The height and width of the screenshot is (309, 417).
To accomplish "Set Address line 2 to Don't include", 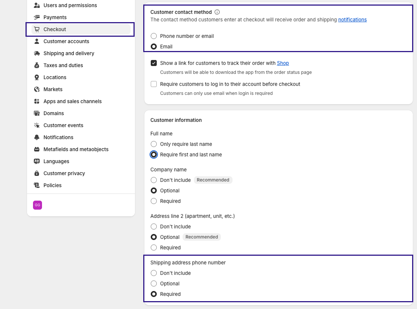I will tap(154, 226).
